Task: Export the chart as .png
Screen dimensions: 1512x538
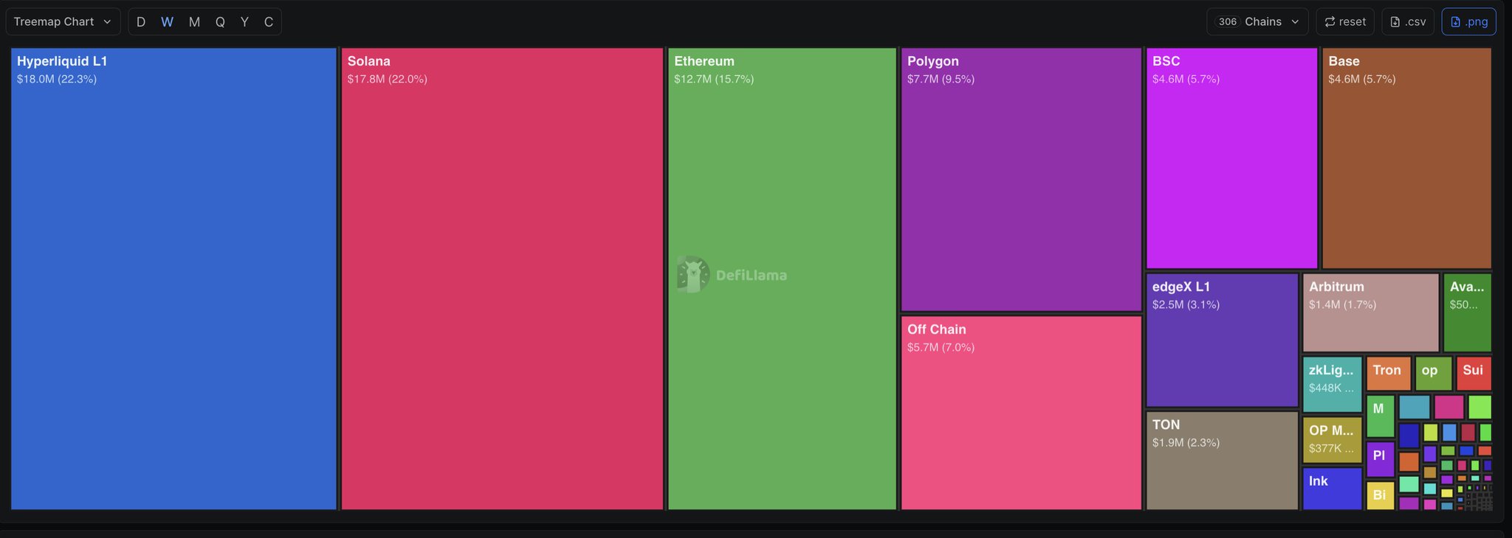Action: pos(1469,22)
